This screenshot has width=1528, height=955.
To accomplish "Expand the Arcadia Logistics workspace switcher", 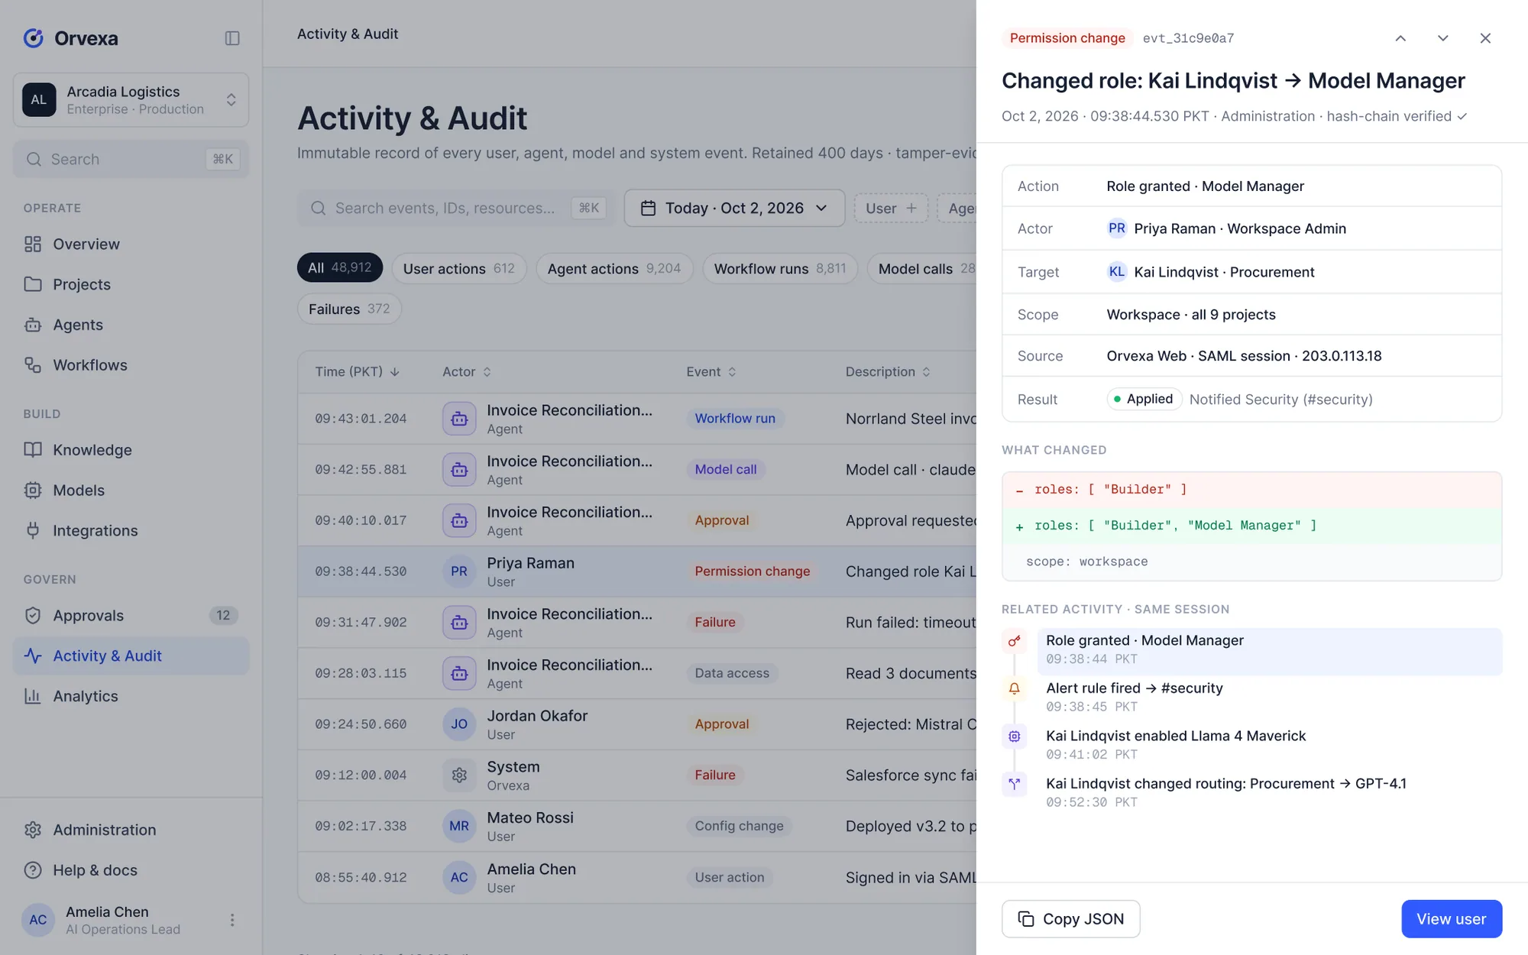I will click(131, 100).
